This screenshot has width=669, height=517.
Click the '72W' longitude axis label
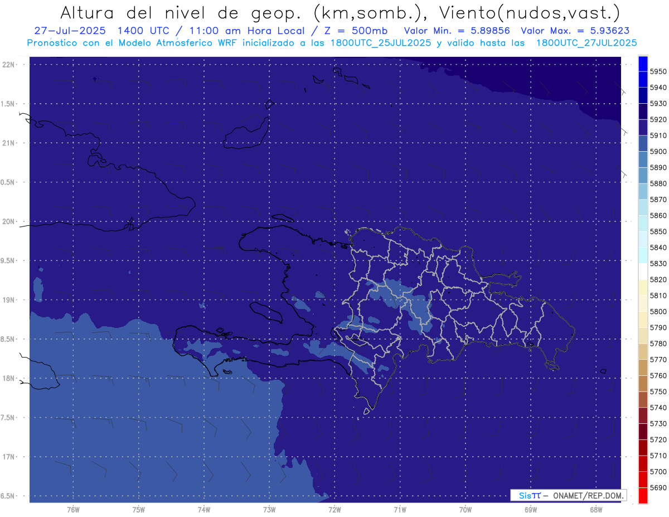click(335, 509)
